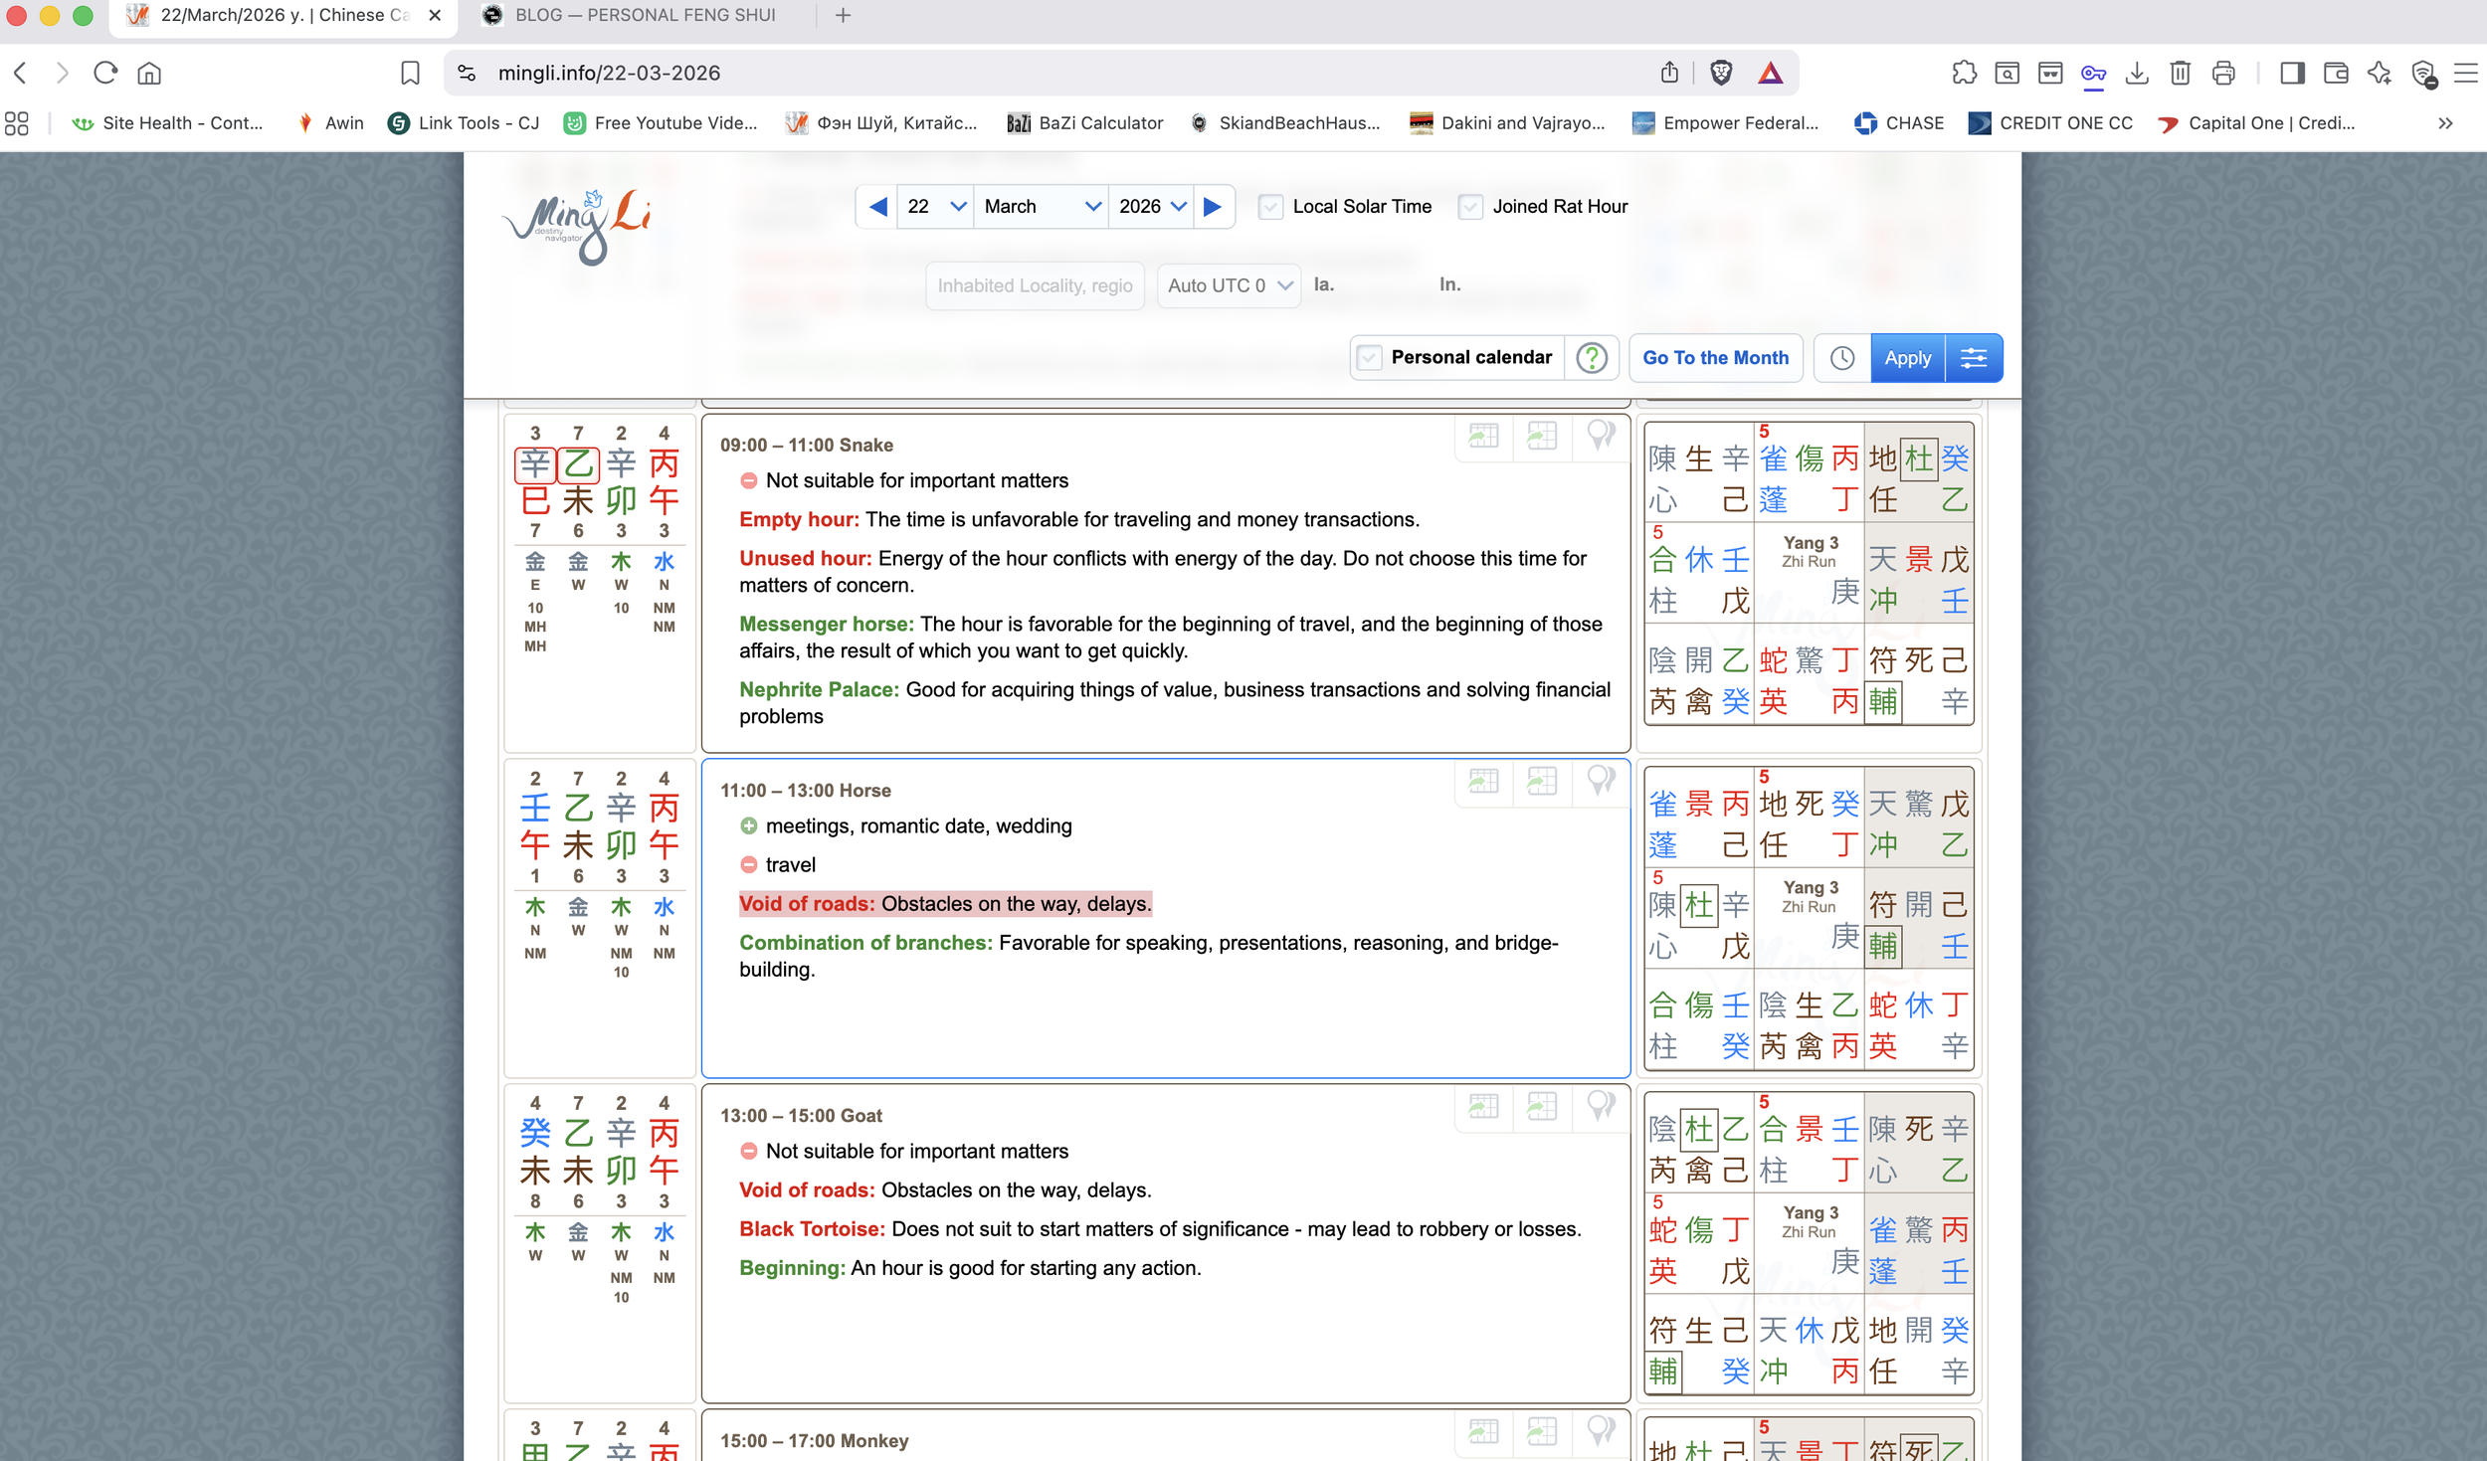Toggle the Joined Rat Hour checkbox
2487x1461 pixels.
pyautogui.click(x=1470, y=207)
